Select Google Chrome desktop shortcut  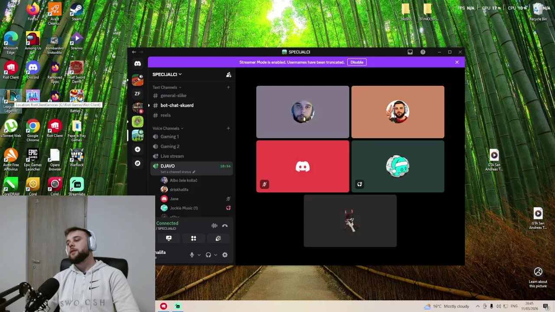(33, 130)
